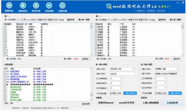Click blue 设置必看说明 button for table one
188x111 pixels.
(x=130, y=93)
